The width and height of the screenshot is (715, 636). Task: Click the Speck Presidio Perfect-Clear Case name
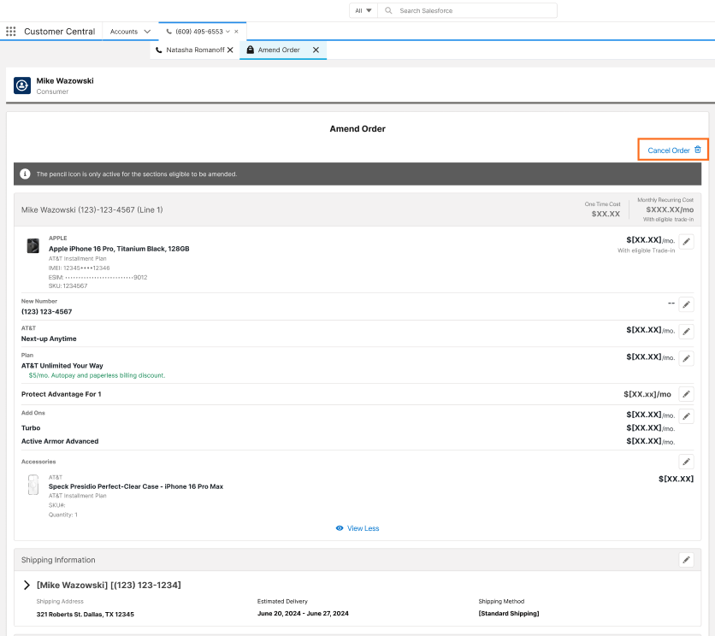[x=136, y=486]
